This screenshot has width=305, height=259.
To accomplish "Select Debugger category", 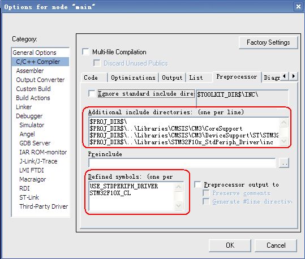I will tap(29, 116).
